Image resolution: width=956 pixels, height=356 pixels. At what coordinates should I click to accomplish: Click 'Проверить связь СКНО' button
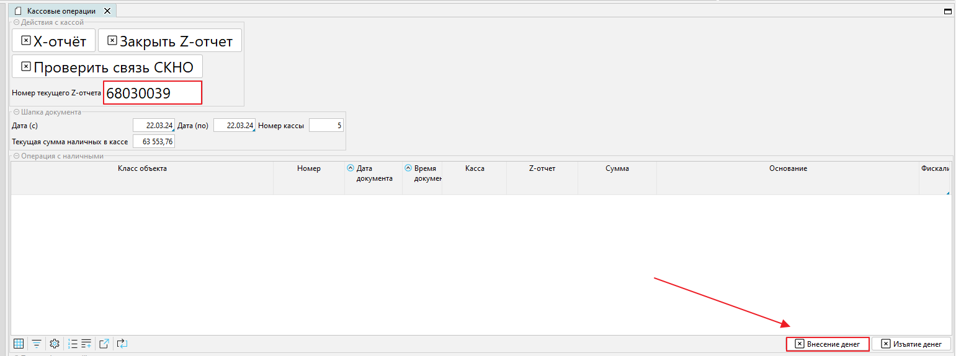[x=107, y=67]
